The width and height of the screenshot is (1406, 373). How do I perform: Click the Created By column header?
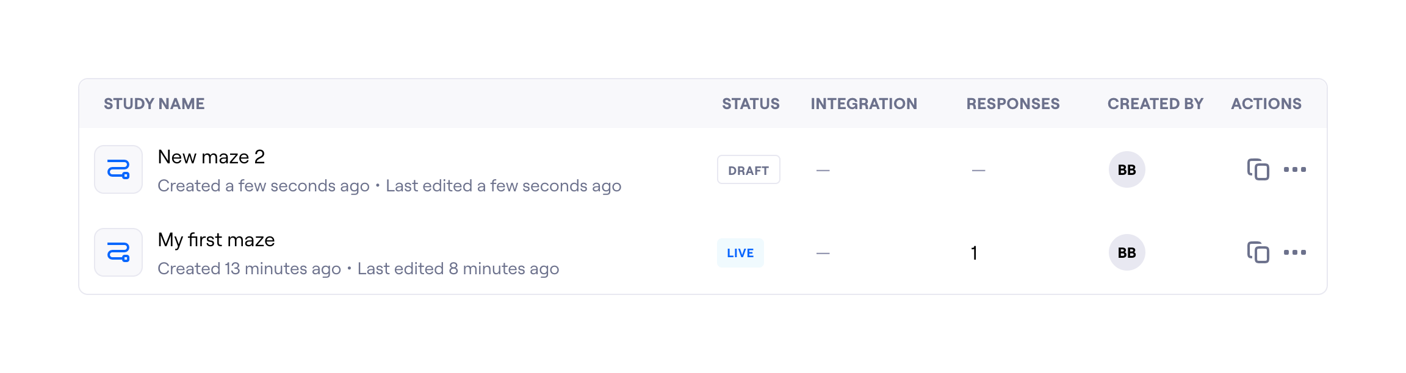(1155, 104)
